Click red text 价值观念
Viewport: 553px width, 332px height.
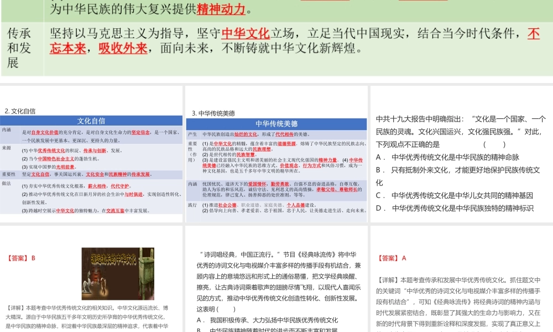pyautogui.click(x=289, y=165)
